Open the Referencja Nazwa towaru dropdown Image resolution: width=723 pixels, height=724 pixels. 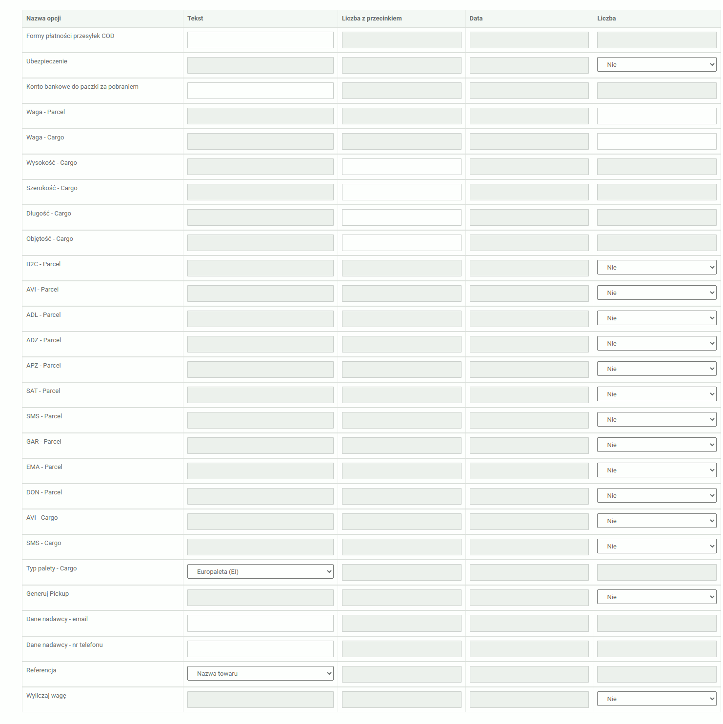(260, 673)
